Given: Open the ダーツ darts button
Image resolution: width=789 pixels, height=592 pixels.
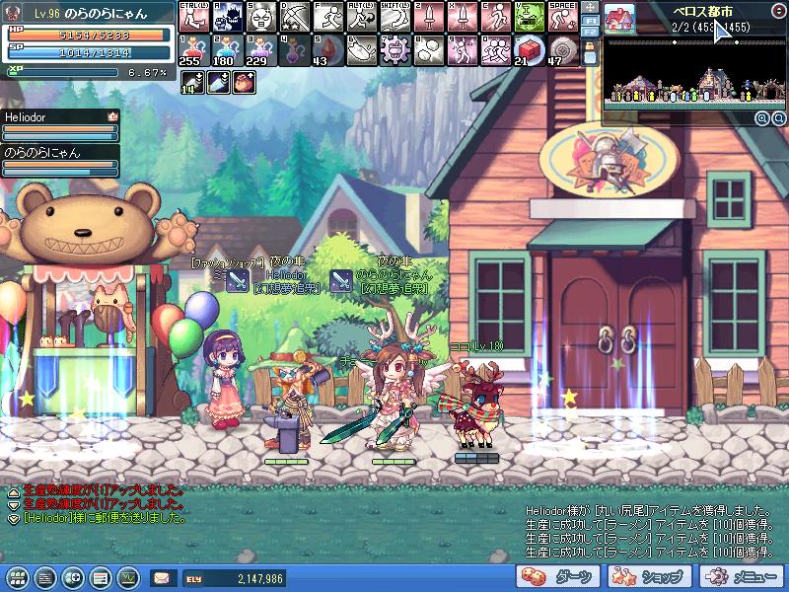Looking at the screenshot, I should point(558,577).
